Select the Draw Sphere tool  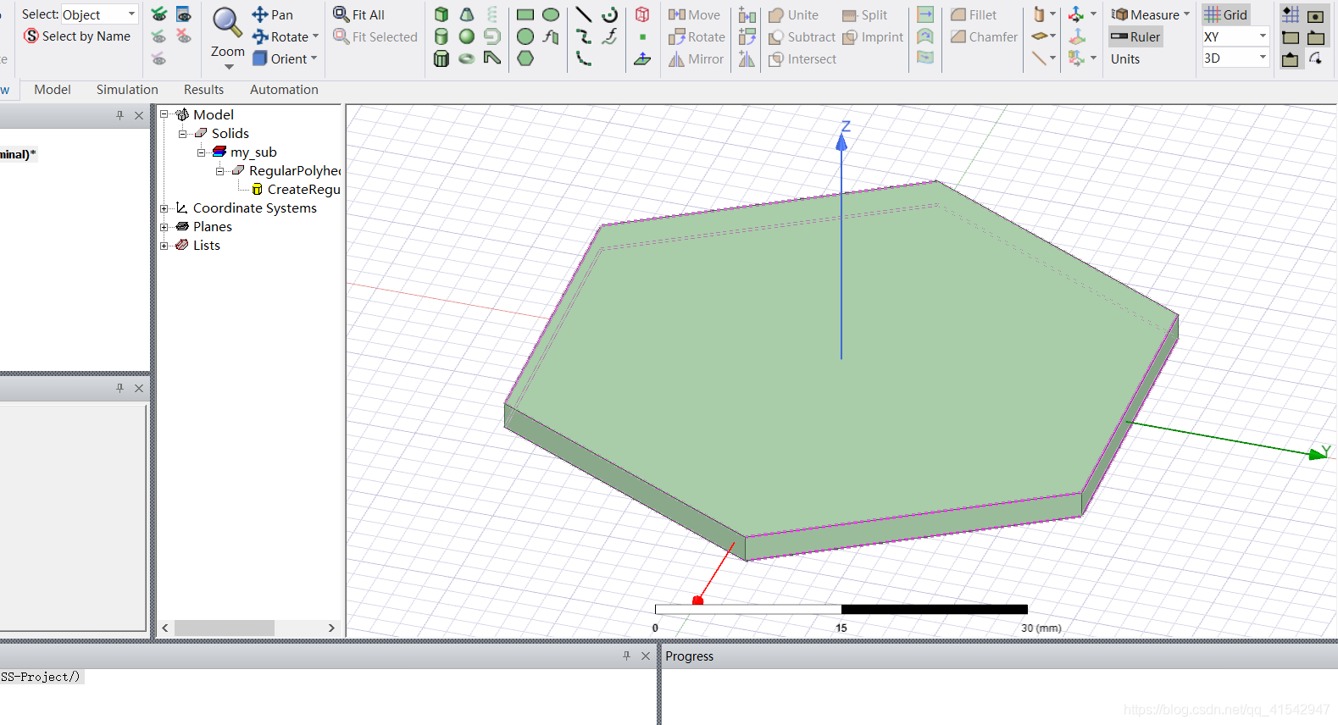click(467, 36)
